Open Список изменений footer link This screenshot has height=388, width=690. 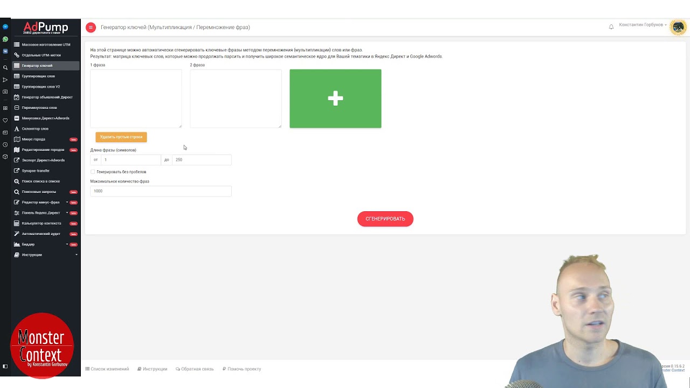coord(107,369)
